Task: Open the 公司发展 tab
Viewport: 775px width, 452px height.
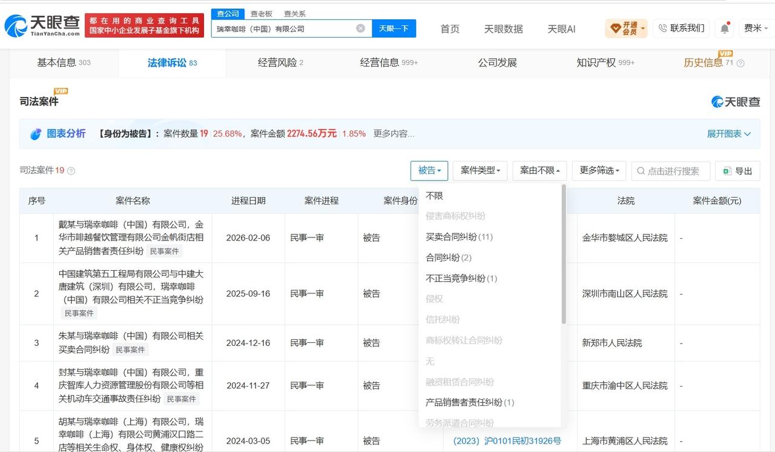Action: (497, 62)
